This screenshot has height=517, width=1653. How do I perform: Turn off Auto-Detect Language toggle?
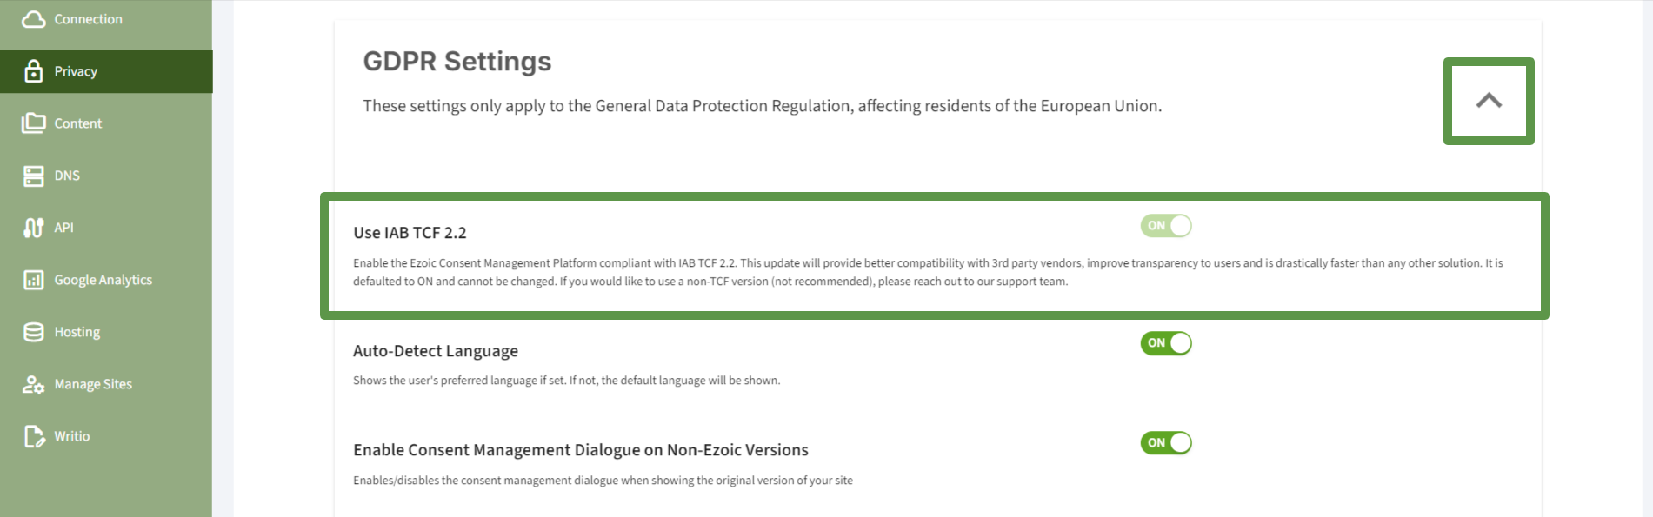point(1165,343)
